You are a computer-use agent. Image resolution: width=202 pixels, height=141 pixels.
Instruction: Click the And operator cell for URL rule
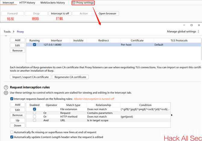coord(51,120)
